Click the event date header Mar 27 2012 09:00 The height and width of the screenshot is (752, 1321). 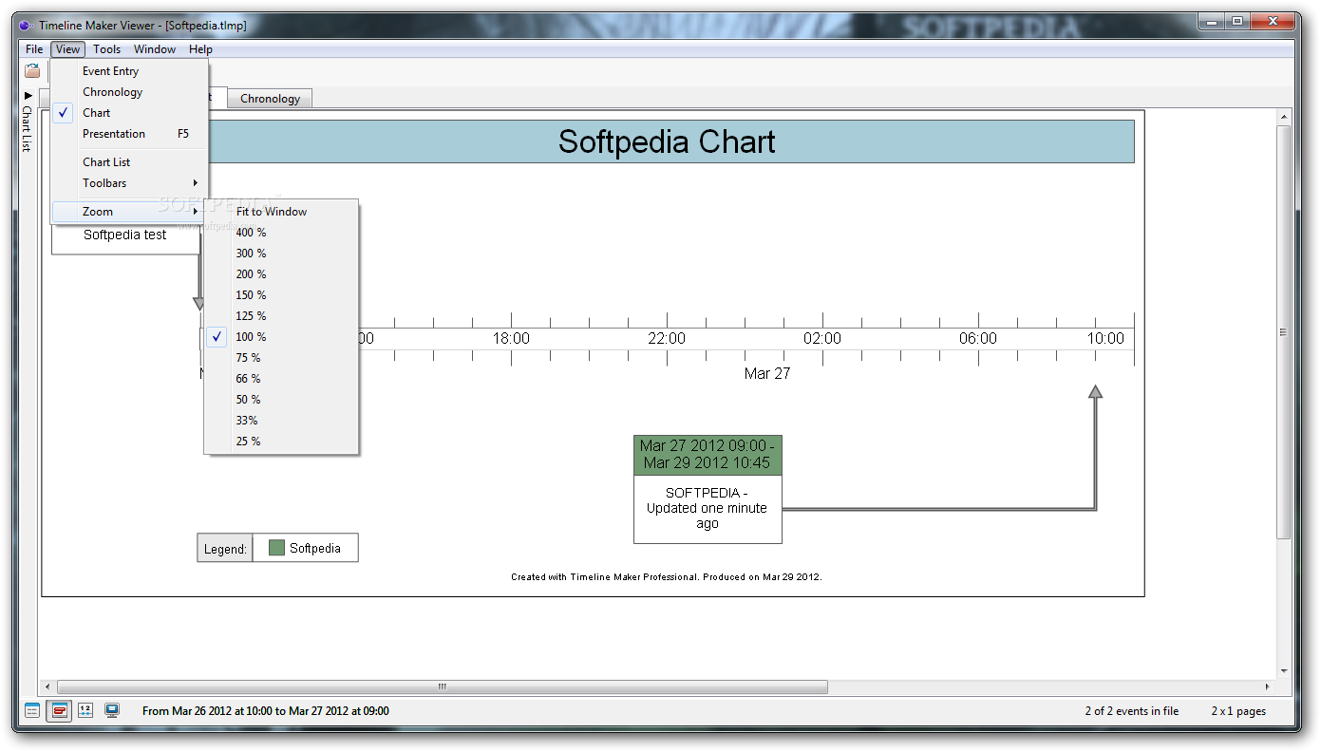click(x=708, y=454)
